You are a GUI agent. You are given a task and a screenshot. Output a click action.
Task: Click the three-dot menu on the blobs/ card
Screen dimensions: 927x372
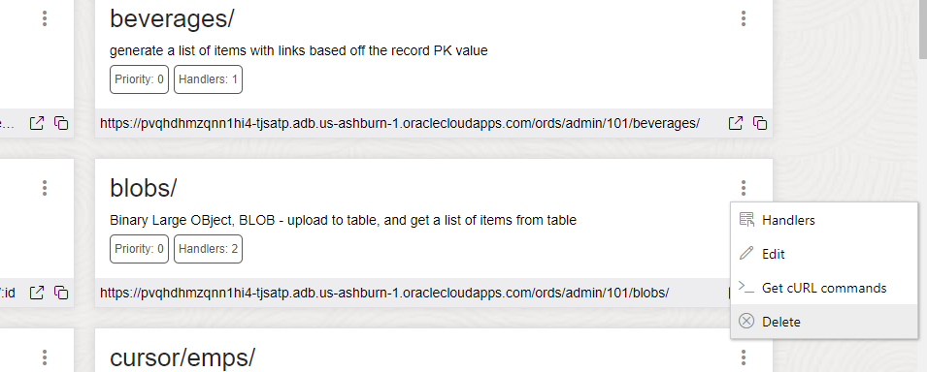point(744,188)
